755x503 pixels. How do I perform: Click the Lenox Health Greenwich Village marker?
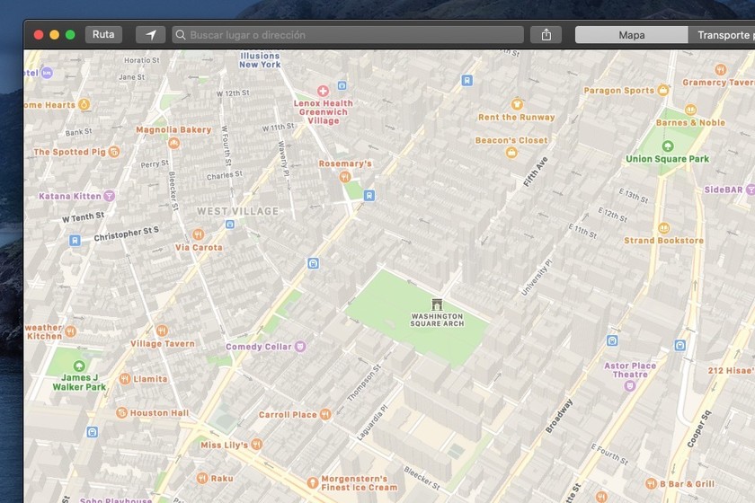point(324,91)
